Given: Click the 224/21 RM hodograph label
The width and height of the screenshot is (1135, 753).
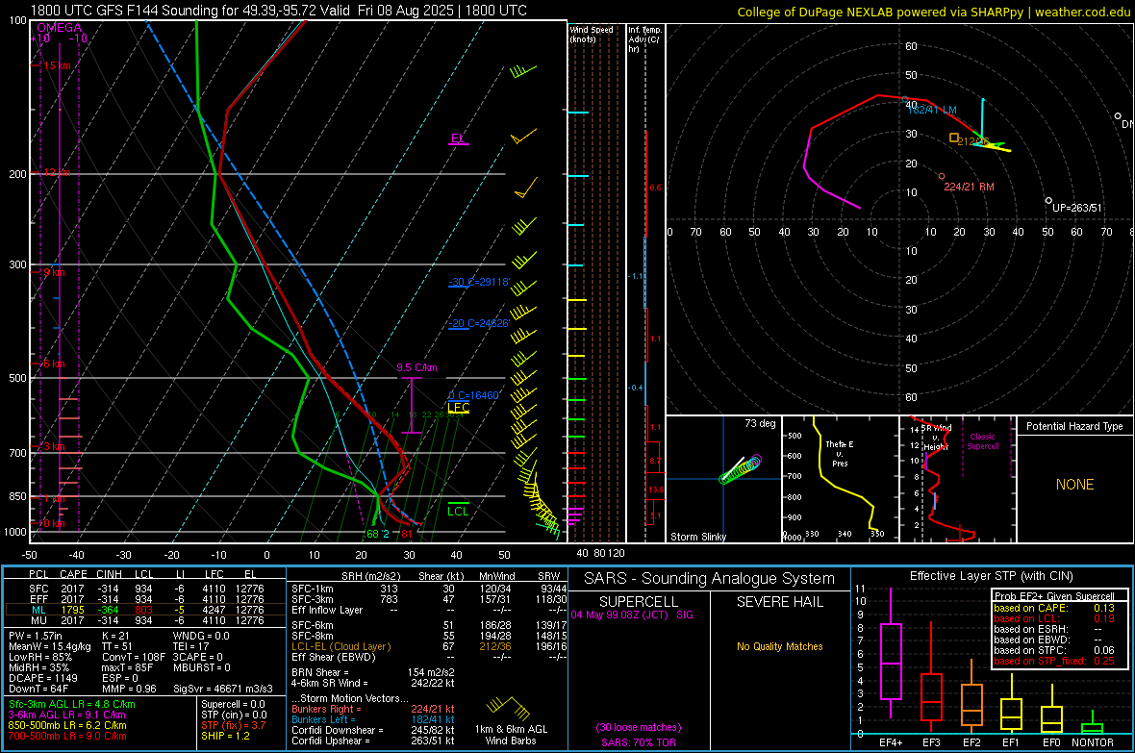Looking at the screenshot, I should [x=970, y=187].
